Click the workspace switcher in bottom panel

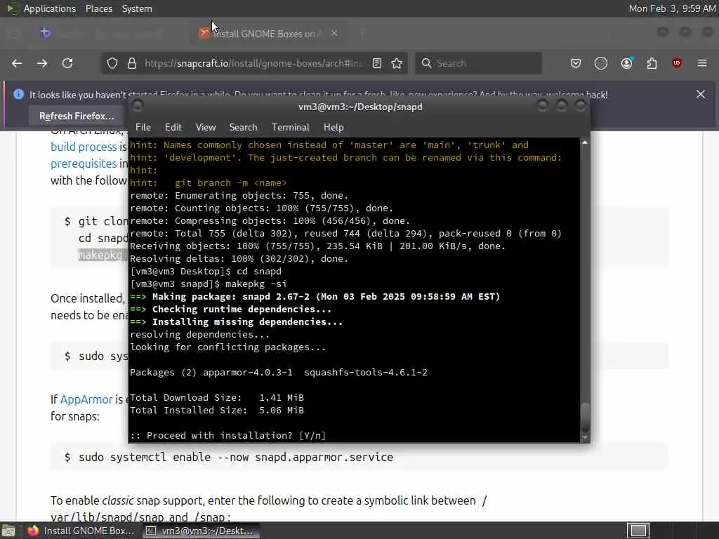(638, 531)
